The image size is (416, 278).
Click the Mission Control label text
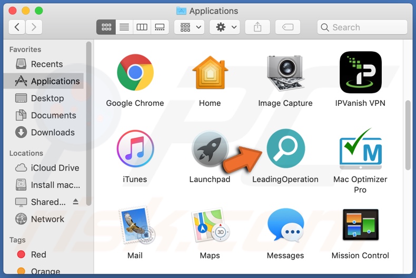pyautogui.click(x=360, y=255)
